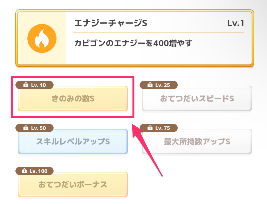Image resolution: width=267 pixels, height=204 pixels.
Task: Select the おてつだいスピードS subskill card
Action: pyautogui.click(x=197, y=99)
